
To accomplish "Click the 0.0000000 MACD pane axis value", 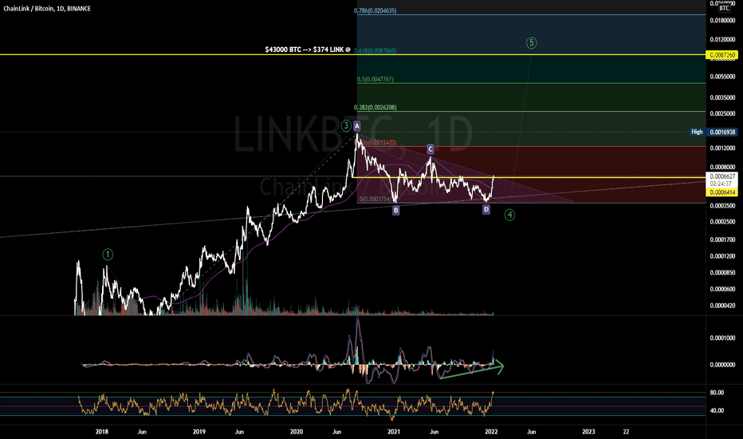I will [x=722, y=365].
